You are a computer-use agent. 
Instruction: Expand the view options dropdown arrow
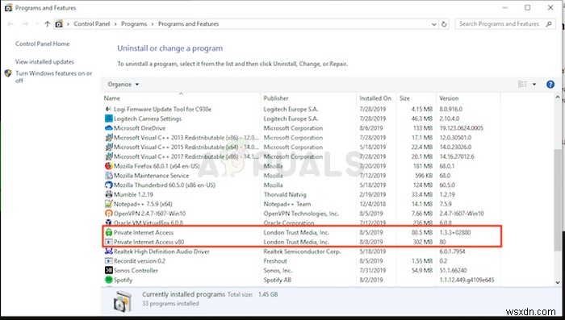(x=534, y=84)
